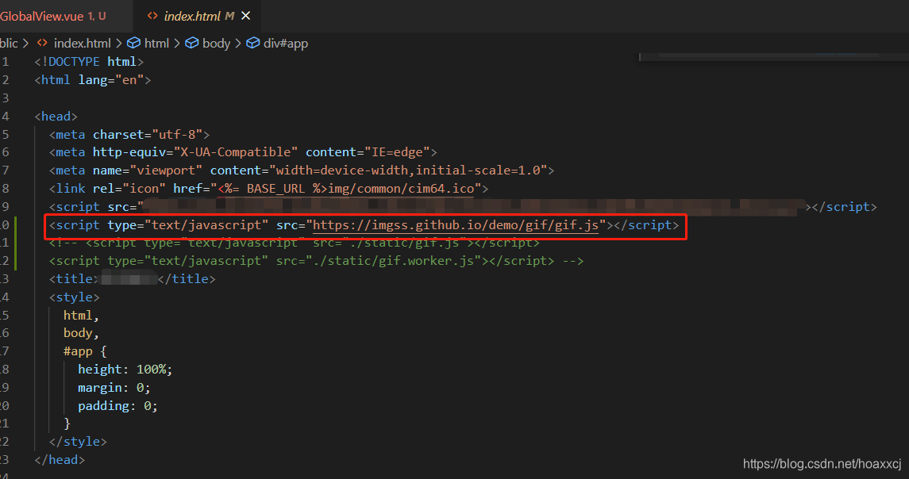Open the html breadcrumb segment
Screen dimensions: 909x479
156,44
